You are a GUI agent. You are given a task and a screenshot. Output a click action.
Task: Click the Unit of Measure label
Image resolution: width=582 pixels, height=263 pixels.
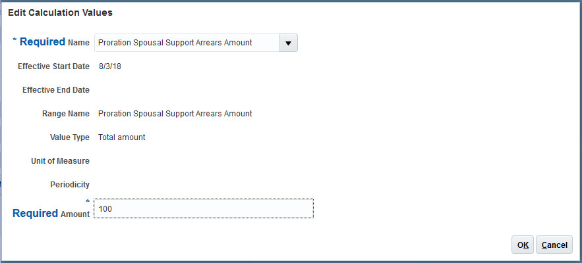coord(60,161)
